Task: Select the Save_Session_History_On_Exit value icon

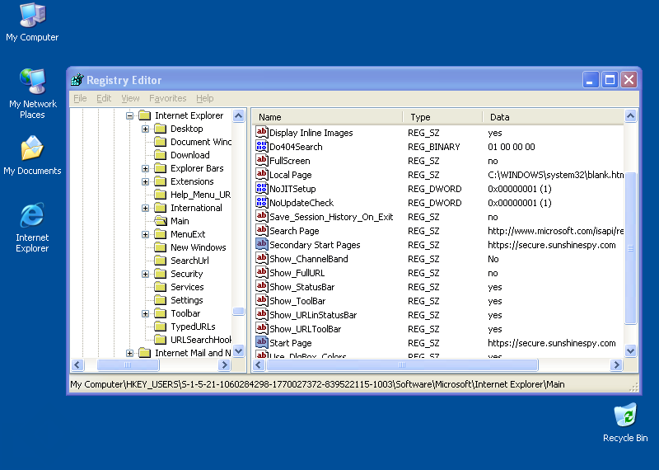Action: [261, 217]
